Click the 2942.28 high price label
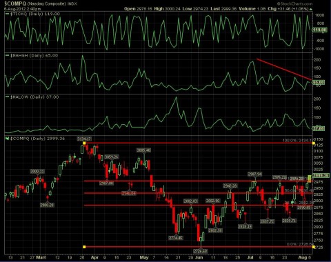Screen dimensions: 331x262 pos(230,185)
